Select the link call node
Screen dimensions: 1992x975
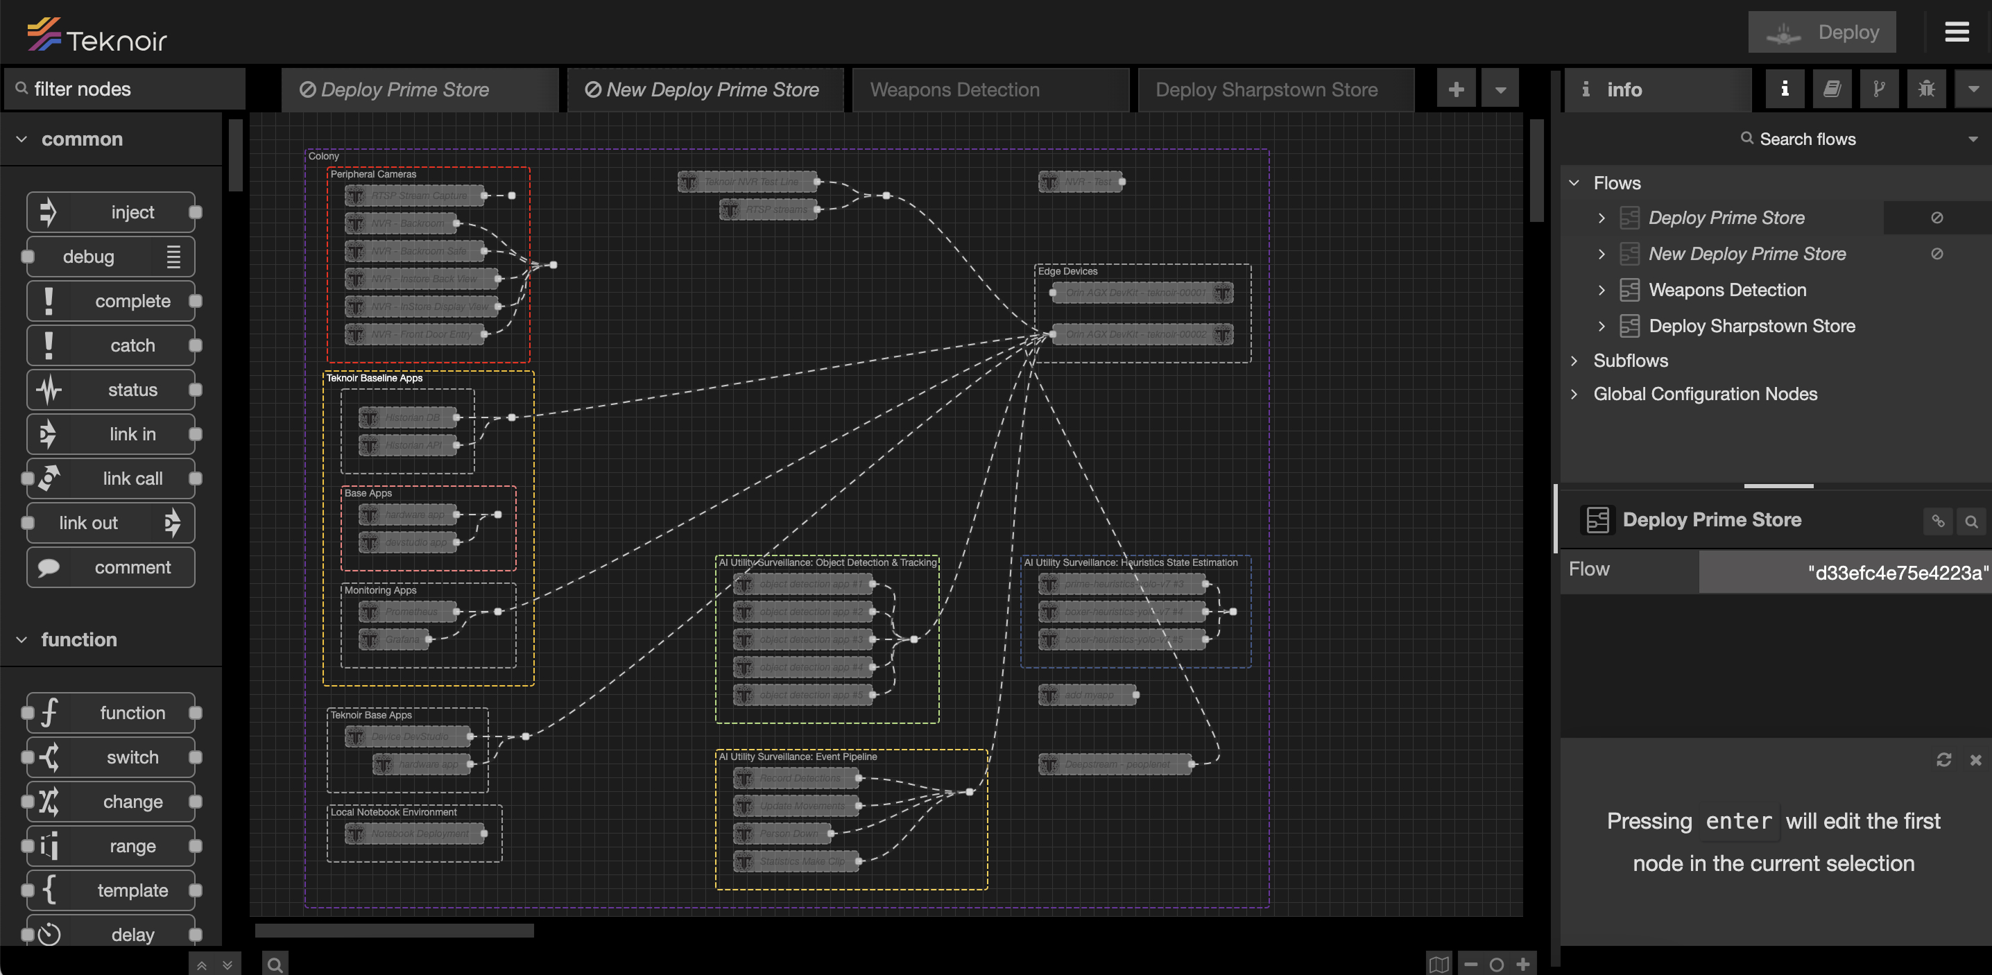tap(110, 478)
